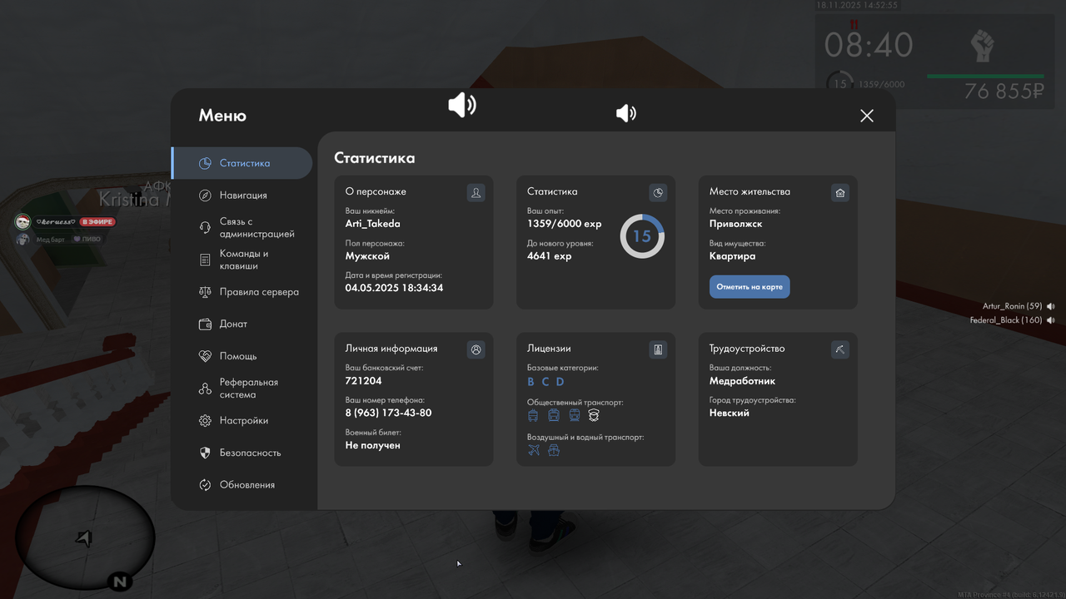The width and height of the screenshot is (1066, 599).
Task: Click the headset icon for admin contact
Action: pyautogui.click(x=205, y=227)
